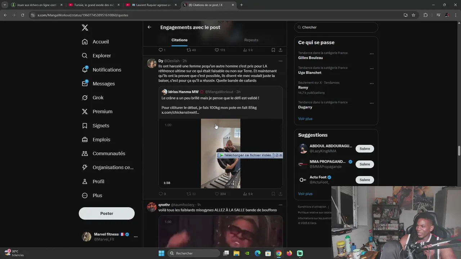Open Organisations certifiées lightning icon
461x259 pixels.
coord(85,167)
